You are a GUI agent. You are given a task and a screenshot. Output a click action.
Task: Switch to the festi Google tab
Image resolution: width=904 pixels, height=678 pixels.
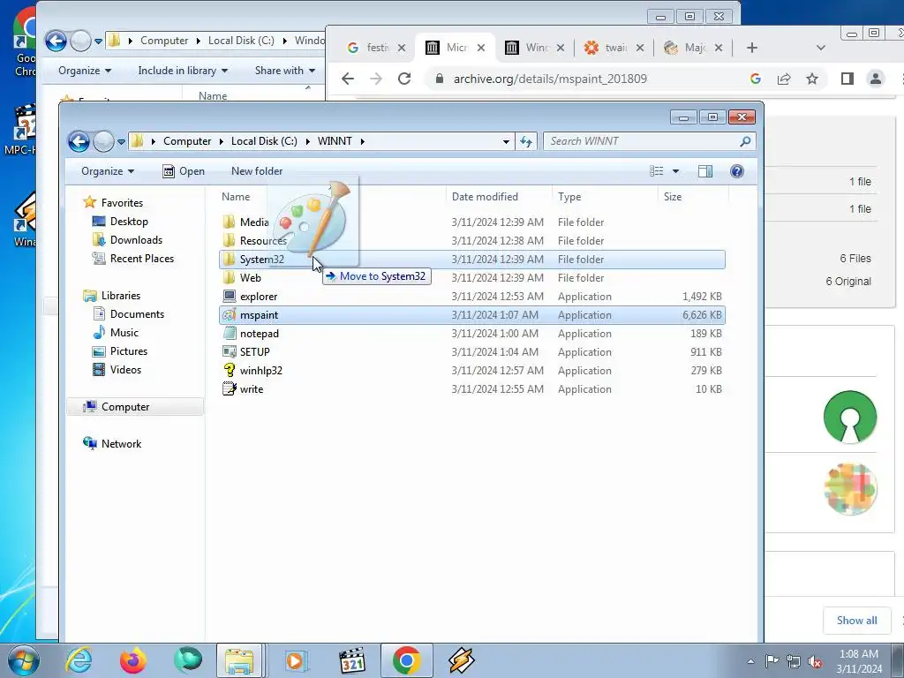(x=374, y=48)
